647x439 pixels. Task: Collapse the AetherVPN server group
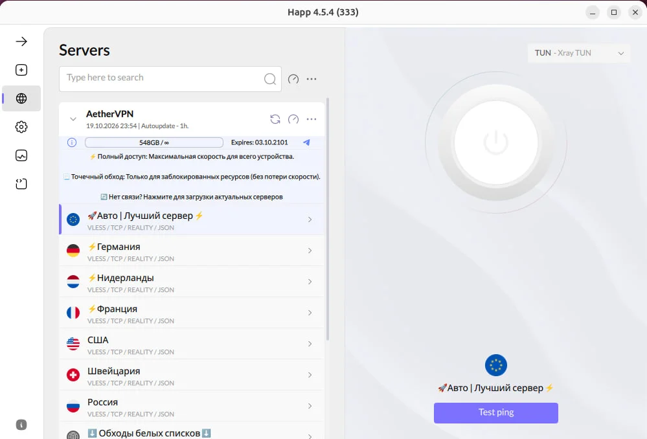(x=73, y=119)
